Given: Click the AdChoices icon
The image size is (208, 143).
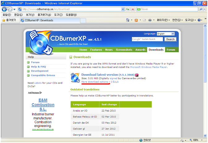Looking at the screenshot, I should 41,93.
